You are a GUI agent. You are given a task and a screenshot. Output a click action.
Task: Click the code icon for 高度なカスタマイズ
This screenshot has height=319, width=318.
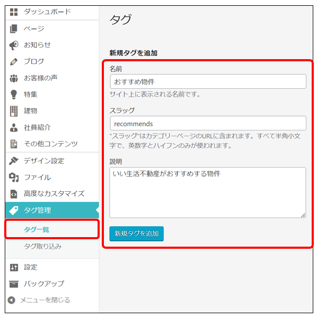pos(14,194)
